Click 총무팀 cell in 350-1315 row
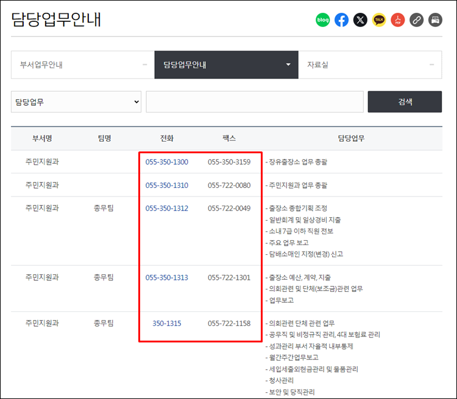The image size is (457, 399). click(104, 324)
